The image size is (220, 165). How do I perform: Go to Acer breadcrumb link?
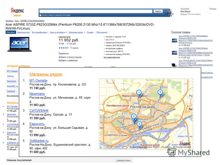pos(17,21)
